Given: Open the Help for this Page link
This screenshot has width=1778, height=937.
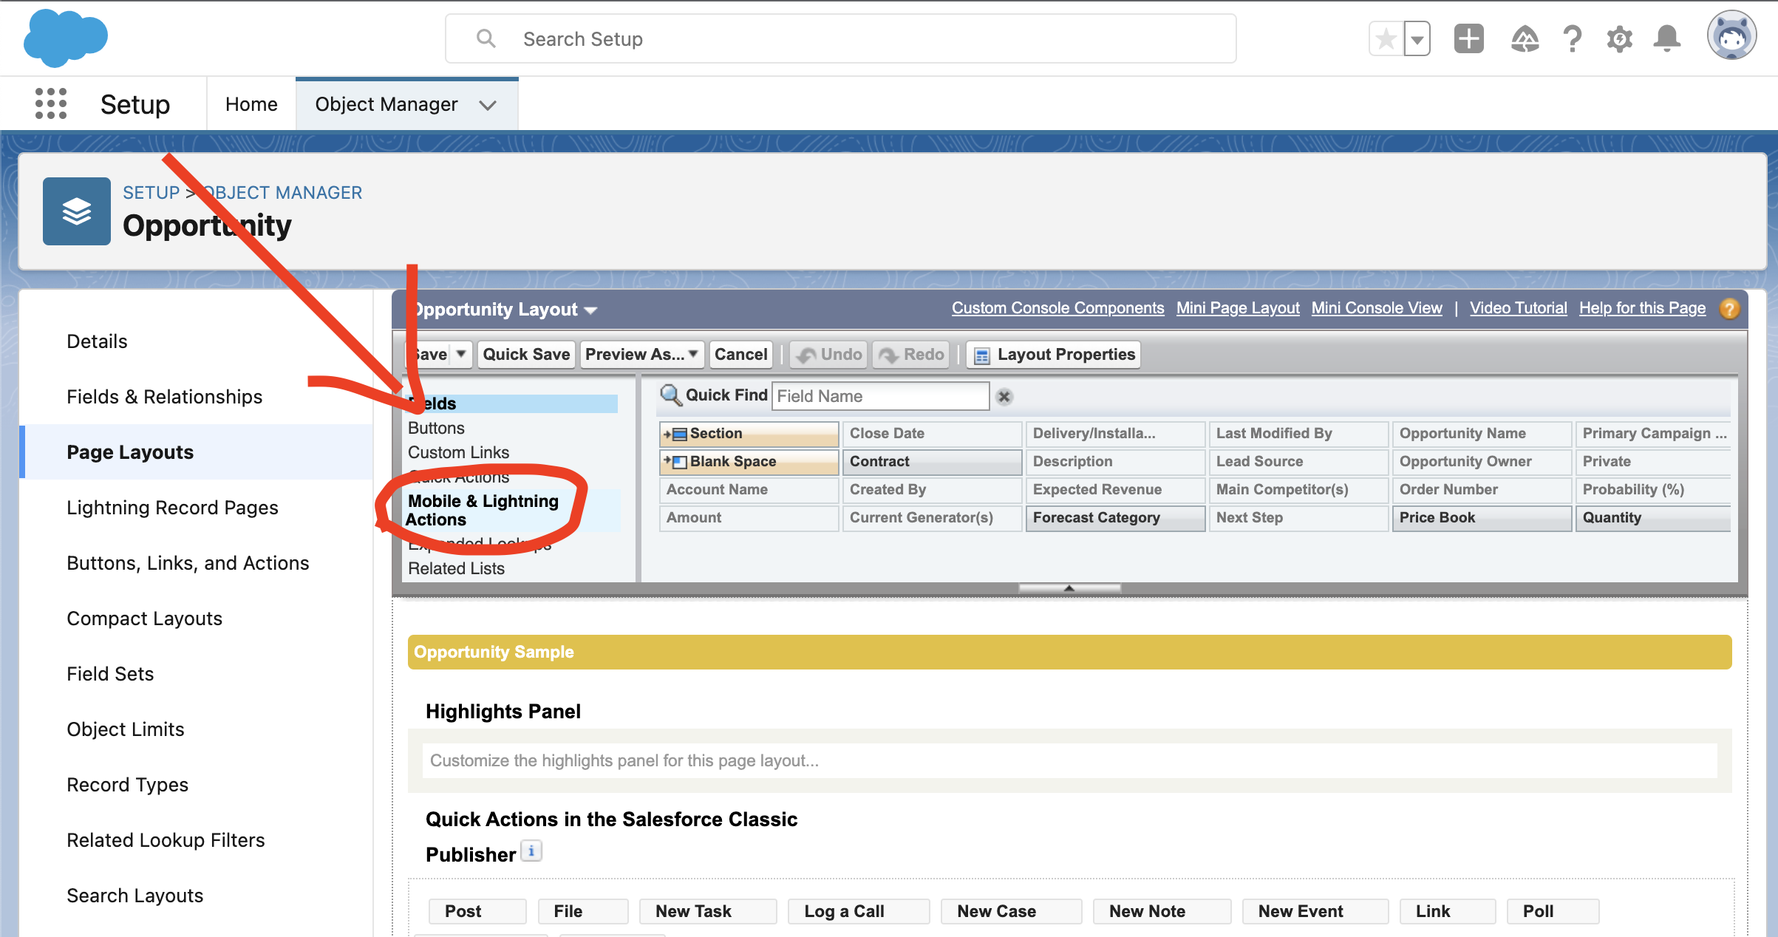Looking at the screenshot, I should click(1642, 308).
